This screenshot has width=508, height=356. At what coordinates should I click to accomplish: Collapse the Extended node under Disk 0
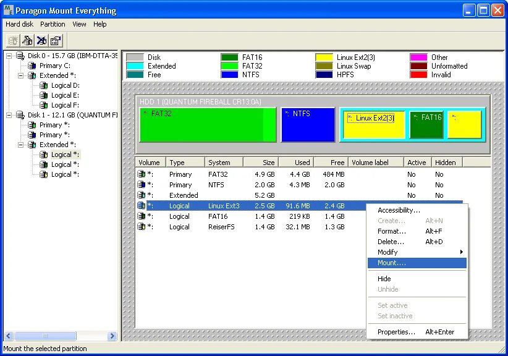point(21,75)
